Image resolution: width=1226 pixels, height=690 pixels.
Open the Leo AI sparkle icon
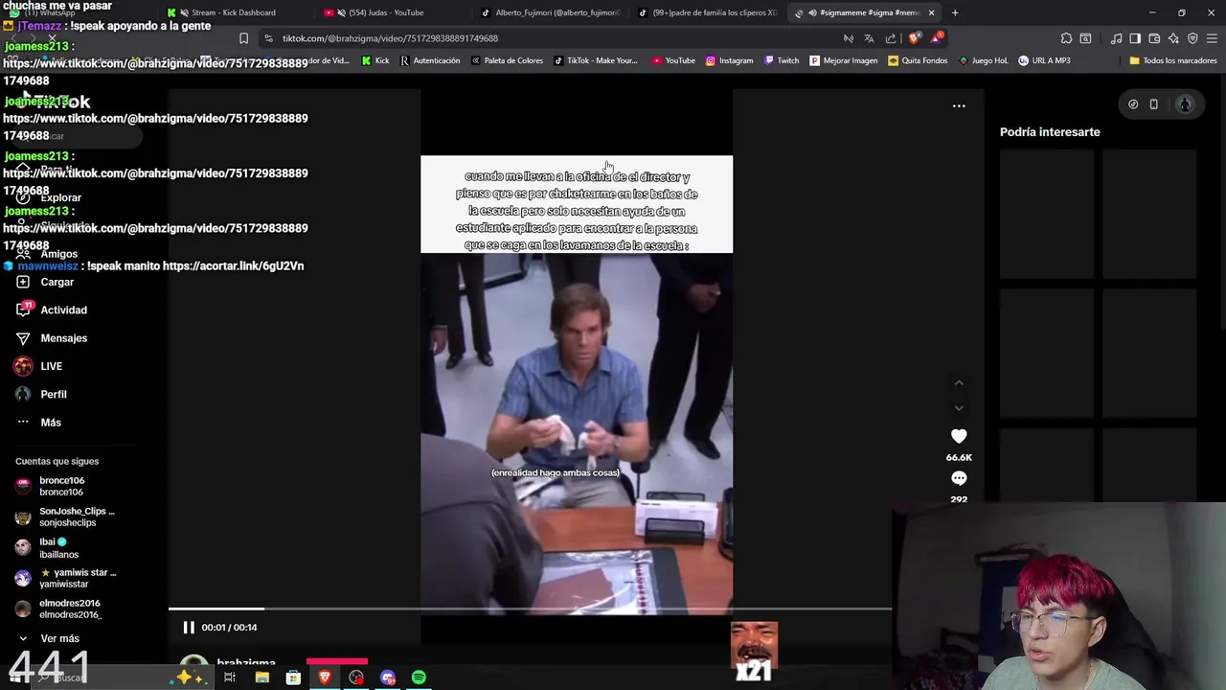pyautogui.click(x=1173, y=38)
